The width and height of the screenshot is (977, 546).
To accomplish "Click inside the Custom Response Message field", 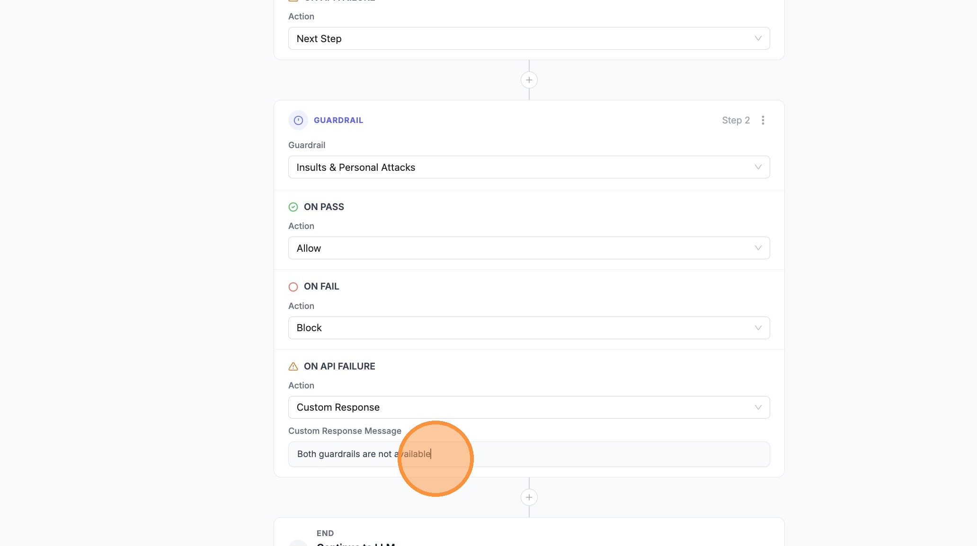I will pyautogui.click(x=529, y=454).
